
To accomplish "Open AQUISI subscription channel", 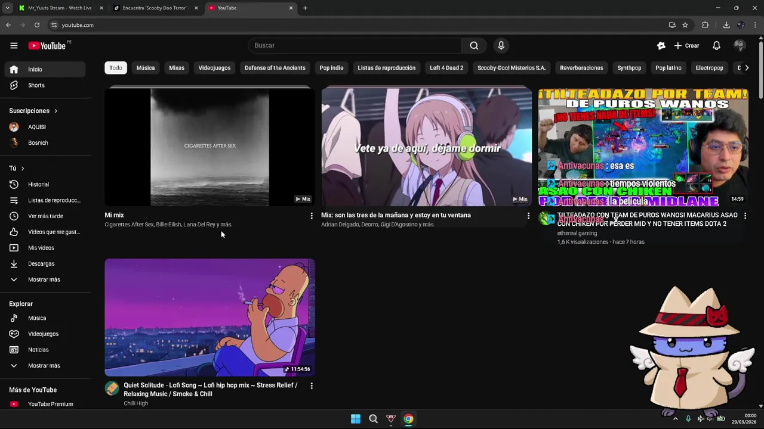I will (45, 127).
